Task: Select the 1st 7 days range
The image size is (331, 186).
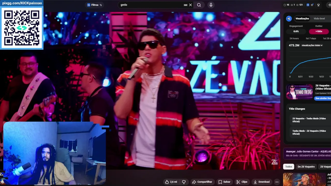Action: coord(311,38)
